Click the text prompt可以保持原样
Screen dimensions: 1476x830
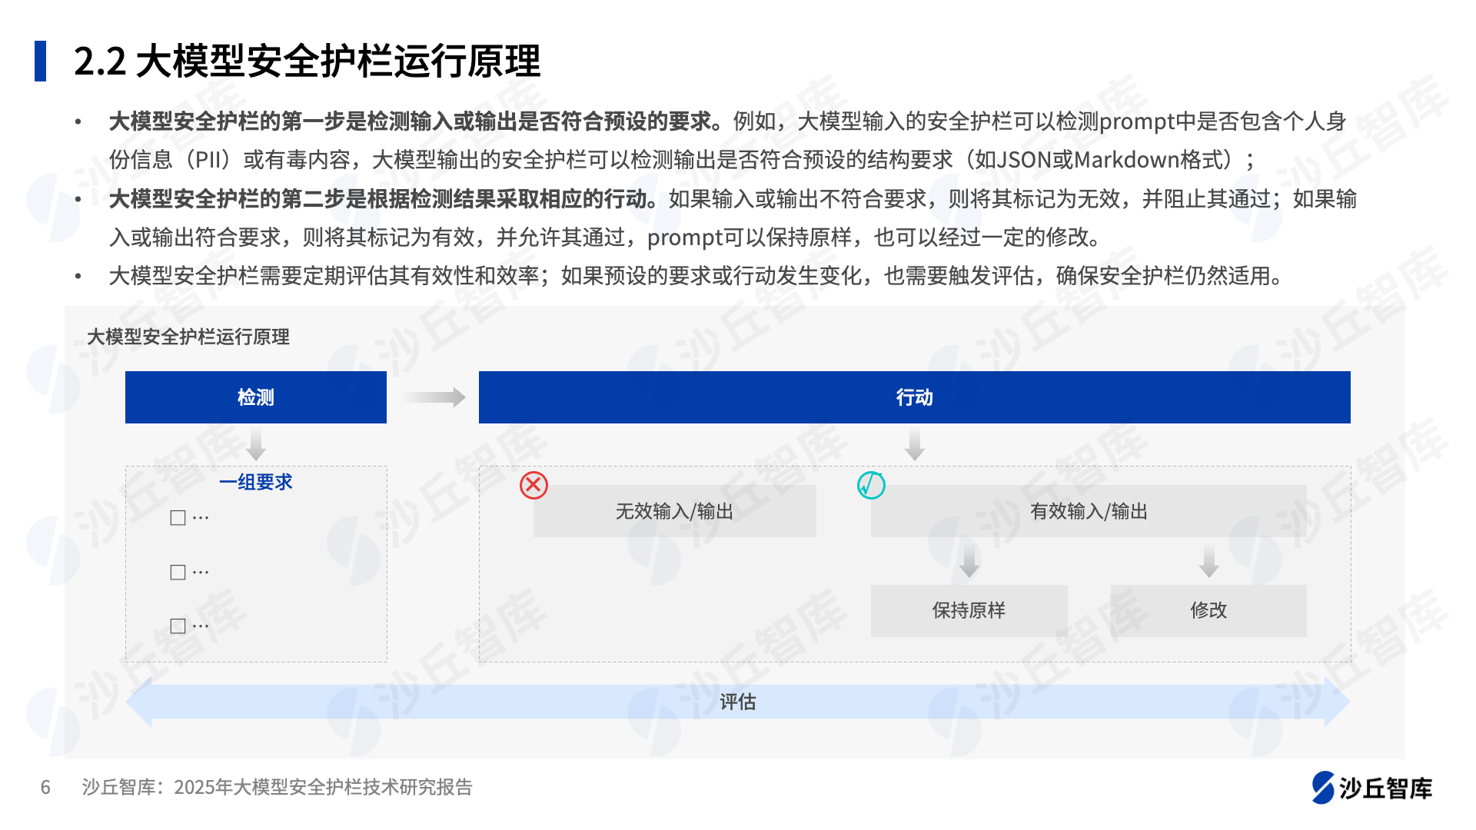[x=750, y=237]
